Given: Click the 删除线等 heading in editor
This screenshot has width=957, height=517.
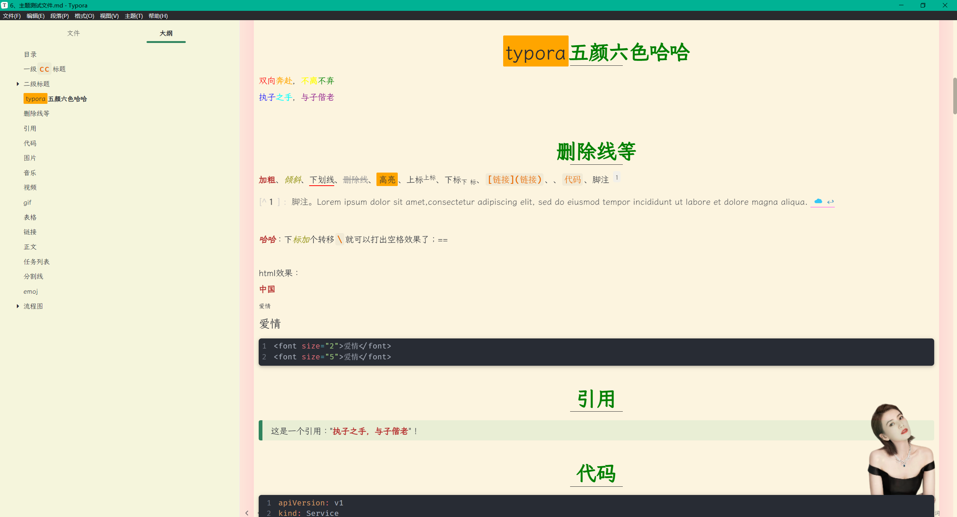Looking at the screenshot, I should [x=596, y=151].
